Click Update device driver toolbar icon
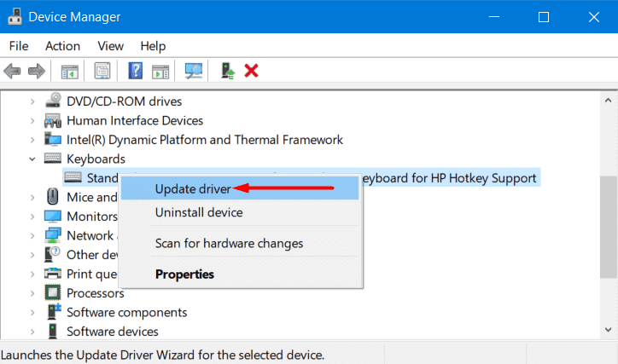This screenshot has height=364, width=618. (x=227, y=72)
